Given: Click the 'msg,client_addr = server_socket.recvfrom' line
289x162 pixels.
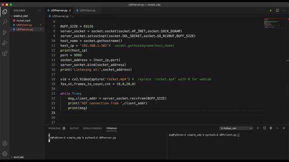Looking at the screenshot, I should point(117,98).
